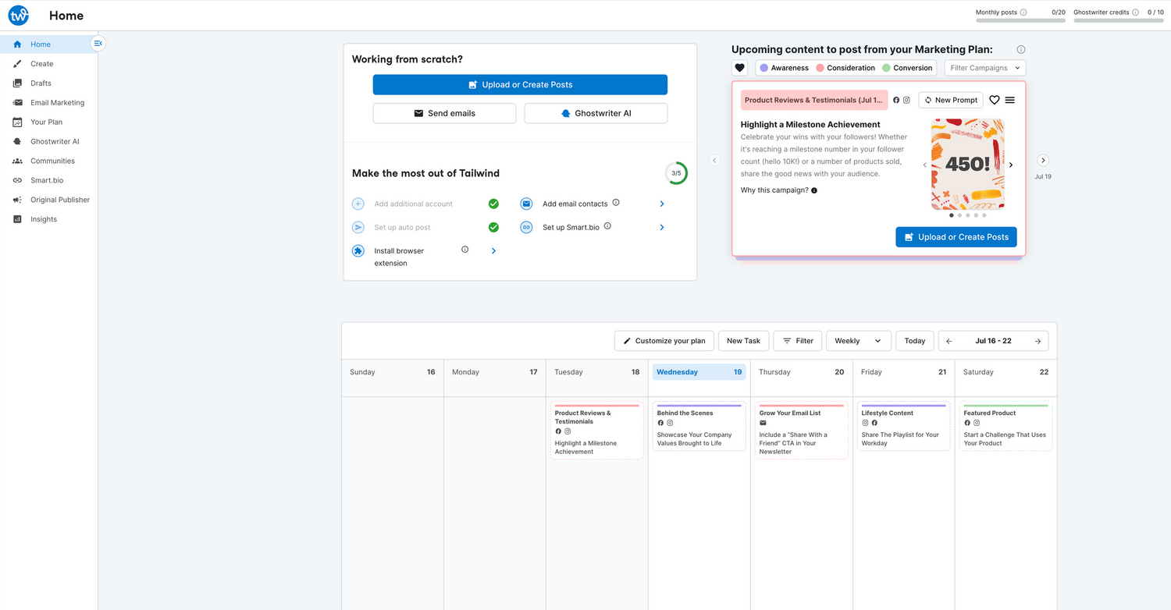Click the envelope icon for Add email contacts
The image size is (1171, 610).
click(527, 204)
